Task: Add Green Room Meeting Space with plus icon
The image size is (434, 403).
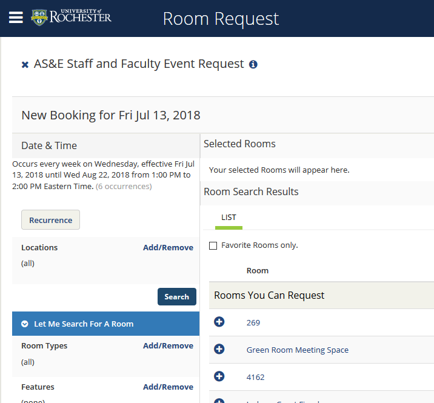Action: pyautogui.click(x=219, y=349)
